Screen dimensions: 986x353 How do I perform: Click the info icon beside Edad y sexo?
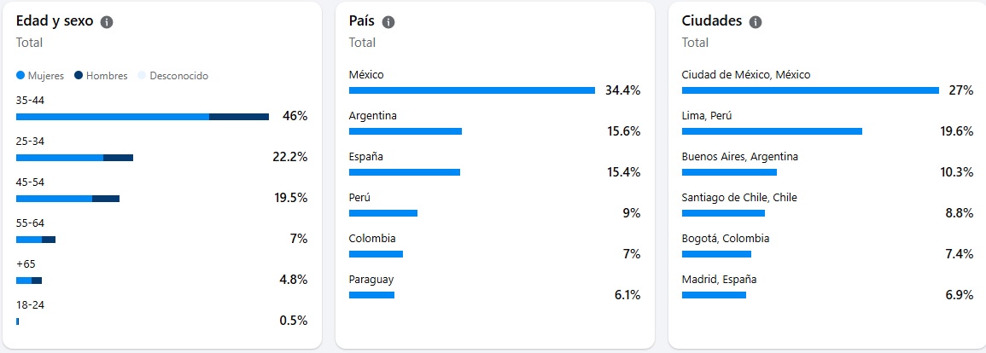pyautogui.click(x=107, y=22)
